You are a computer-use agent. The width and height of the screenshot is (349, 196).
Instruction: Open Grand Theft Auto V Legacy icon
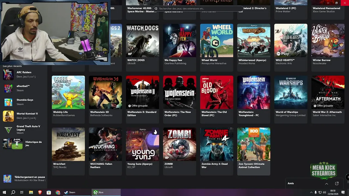(8, 130)
